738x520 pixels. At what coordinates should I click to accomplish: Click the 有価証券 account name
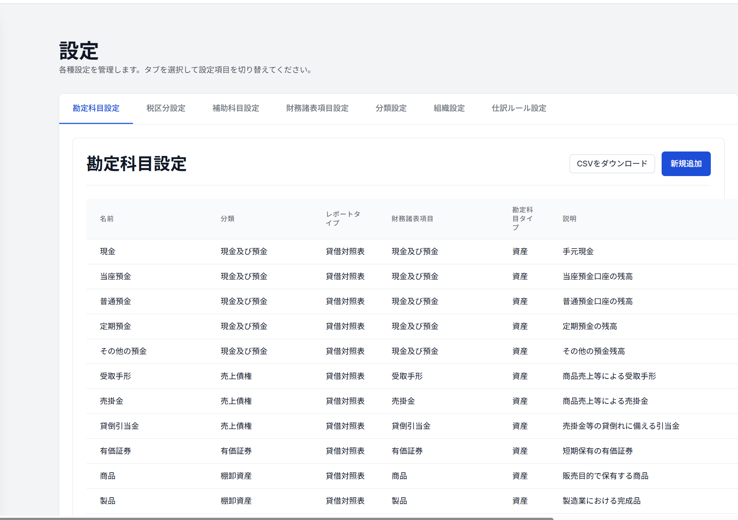[x=115, y=451]
